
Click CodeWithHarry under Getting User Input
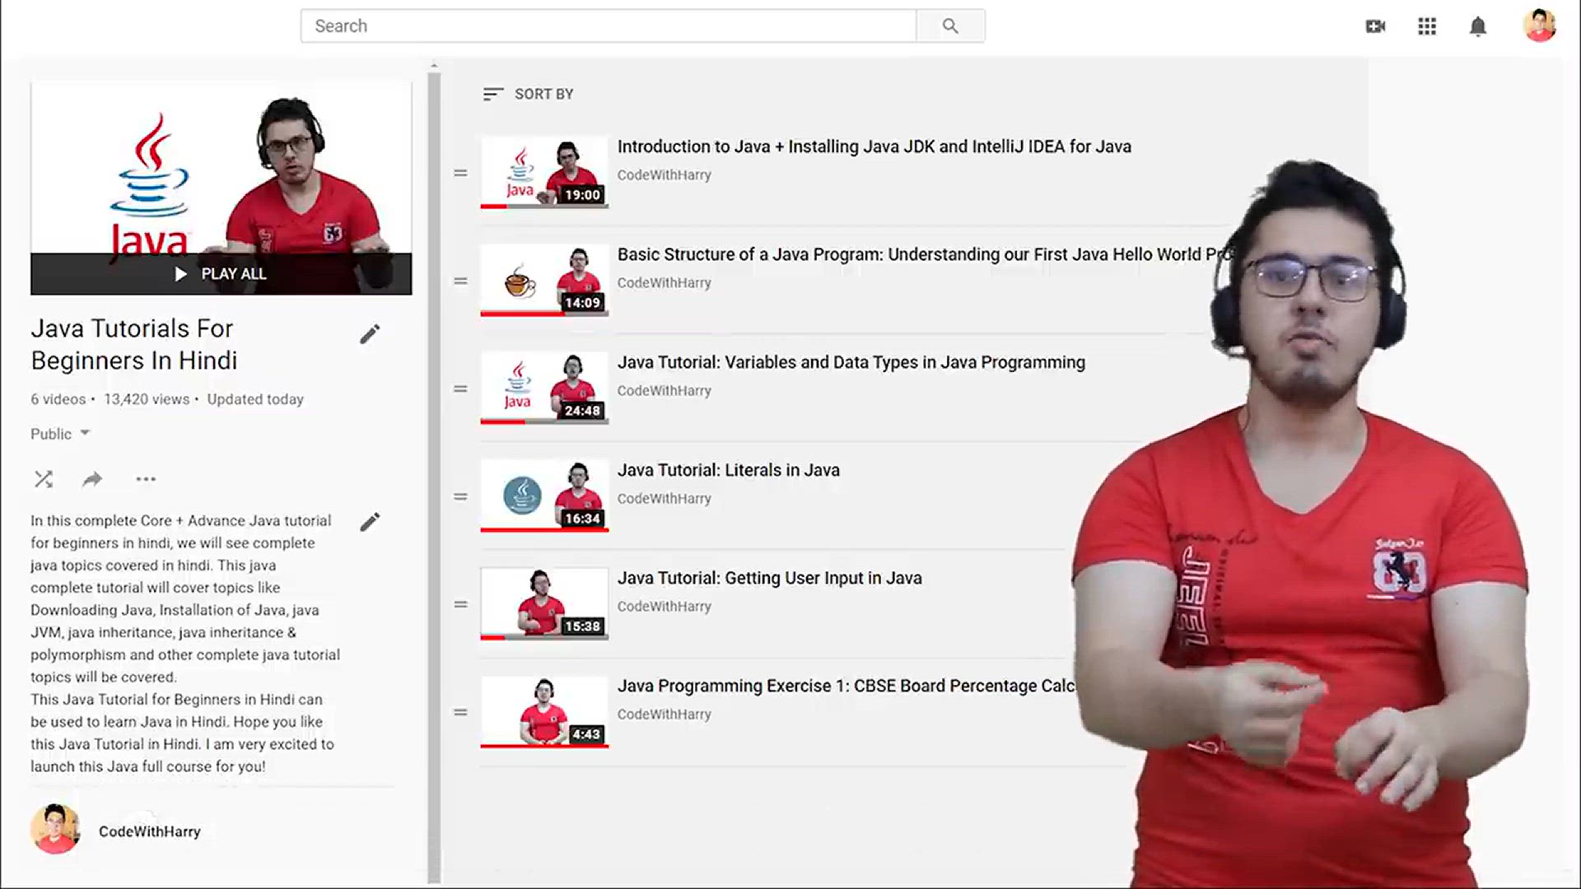[665, 606]
